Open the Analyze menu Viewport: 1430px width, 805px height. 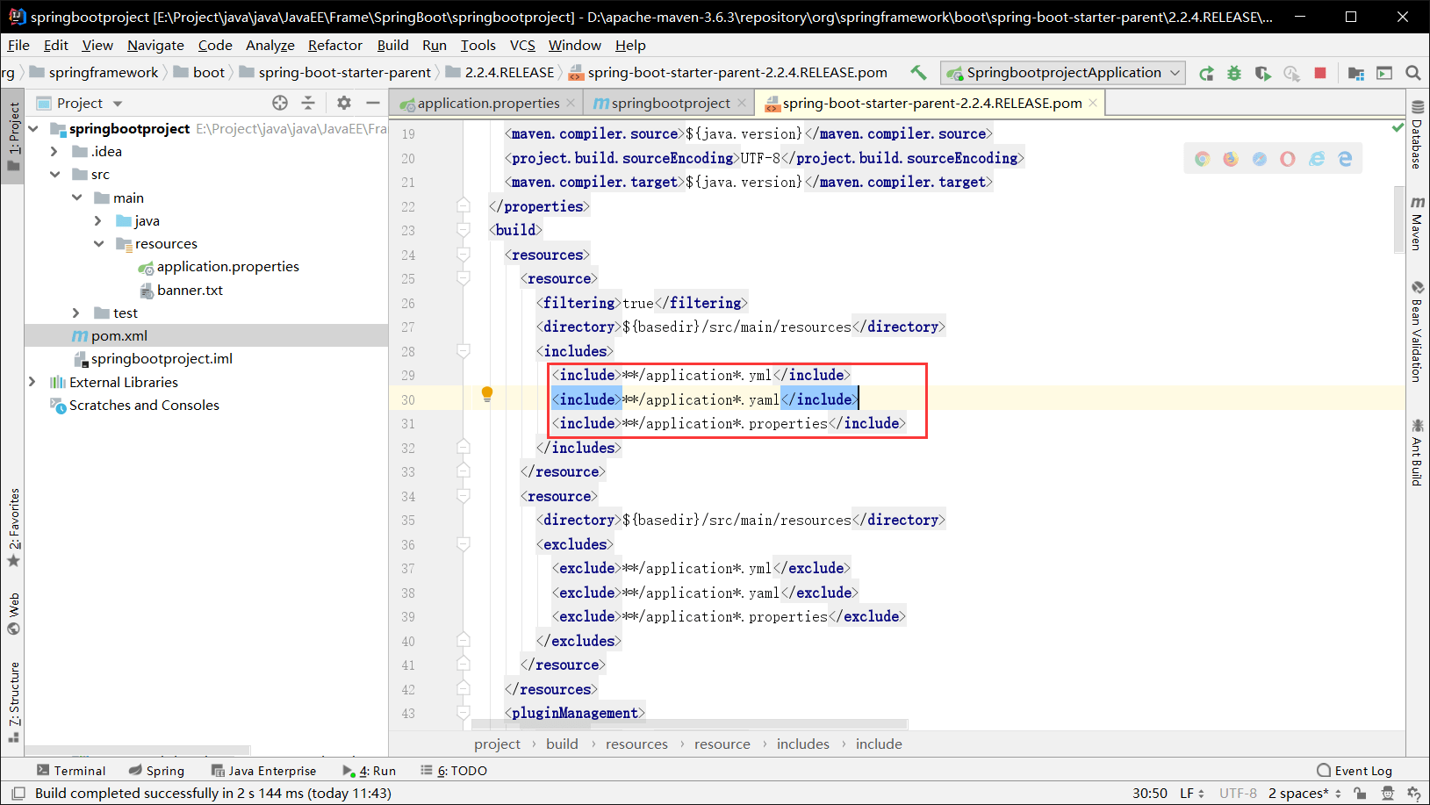tap(270, 46)
